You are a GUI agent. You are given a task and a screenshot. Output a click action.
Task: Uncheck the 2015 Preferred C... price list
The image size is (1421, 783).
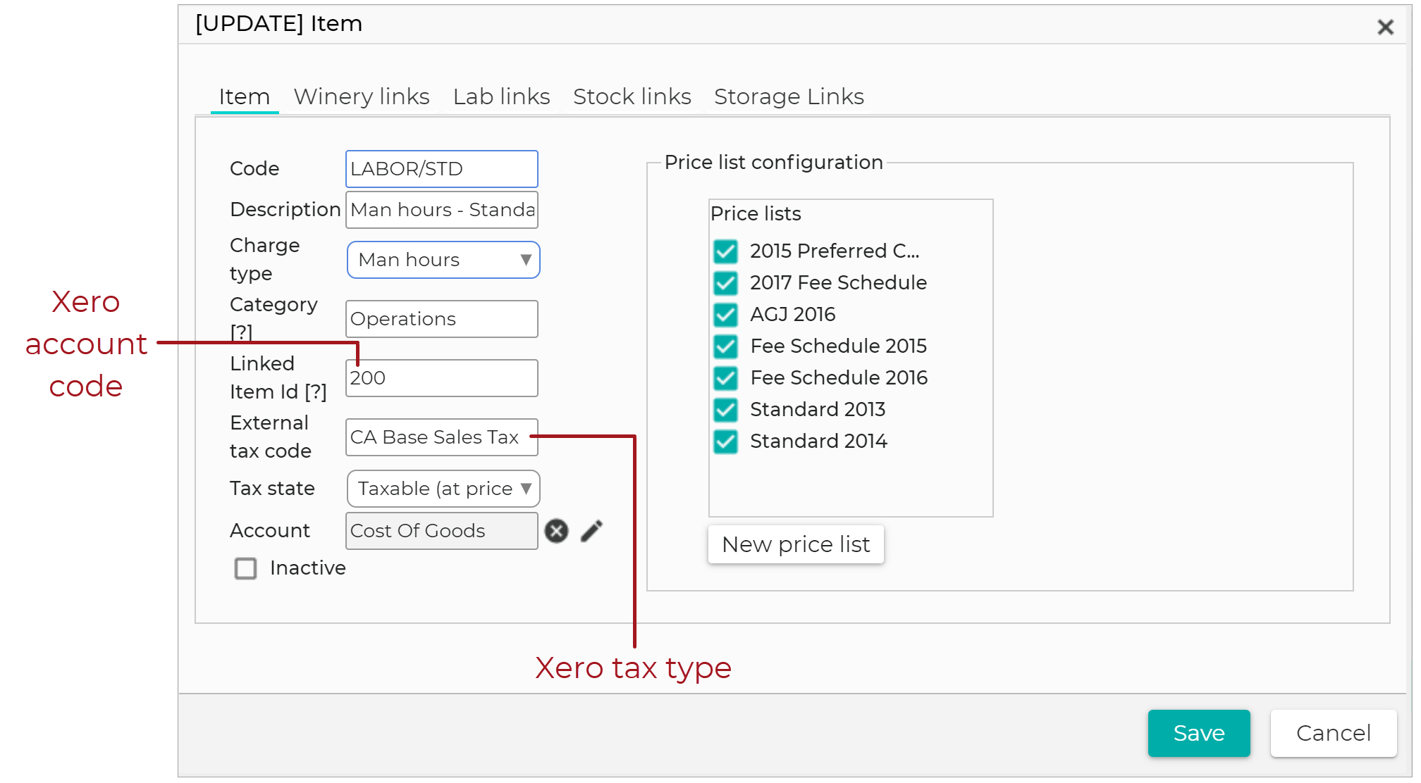(x=725, y=251)
